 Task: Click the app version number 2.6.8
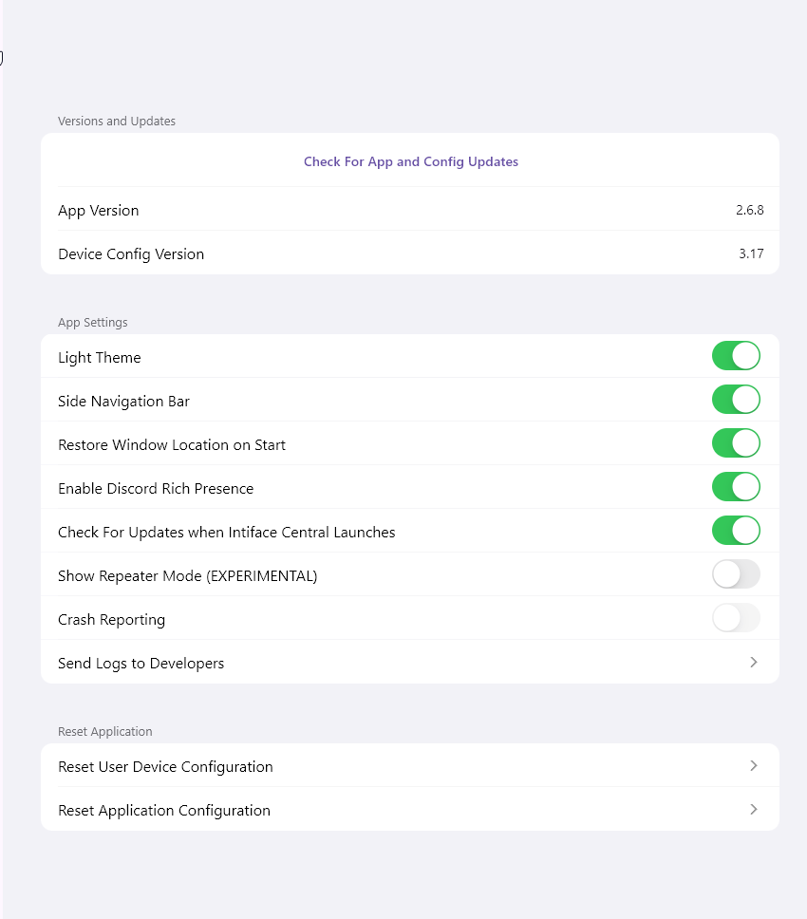point(749,211)
